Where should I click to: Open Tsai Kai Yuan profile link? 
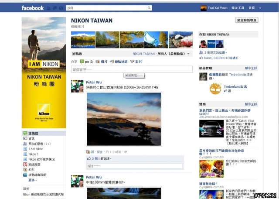pyautogui.click(x=218, y=8)
